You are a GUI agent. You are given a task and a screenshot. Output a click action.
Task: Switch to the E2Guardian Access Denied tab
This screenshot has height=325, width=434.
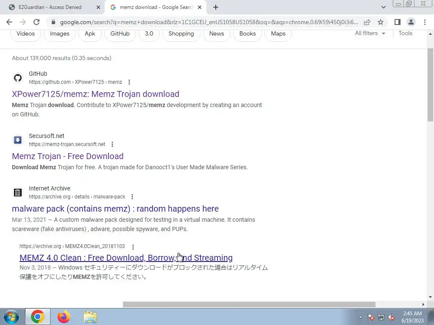[x=50, y=7]
